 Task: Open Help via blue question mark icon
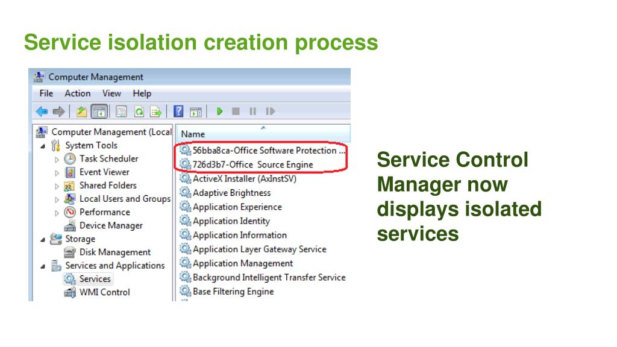tap(178, 111)
